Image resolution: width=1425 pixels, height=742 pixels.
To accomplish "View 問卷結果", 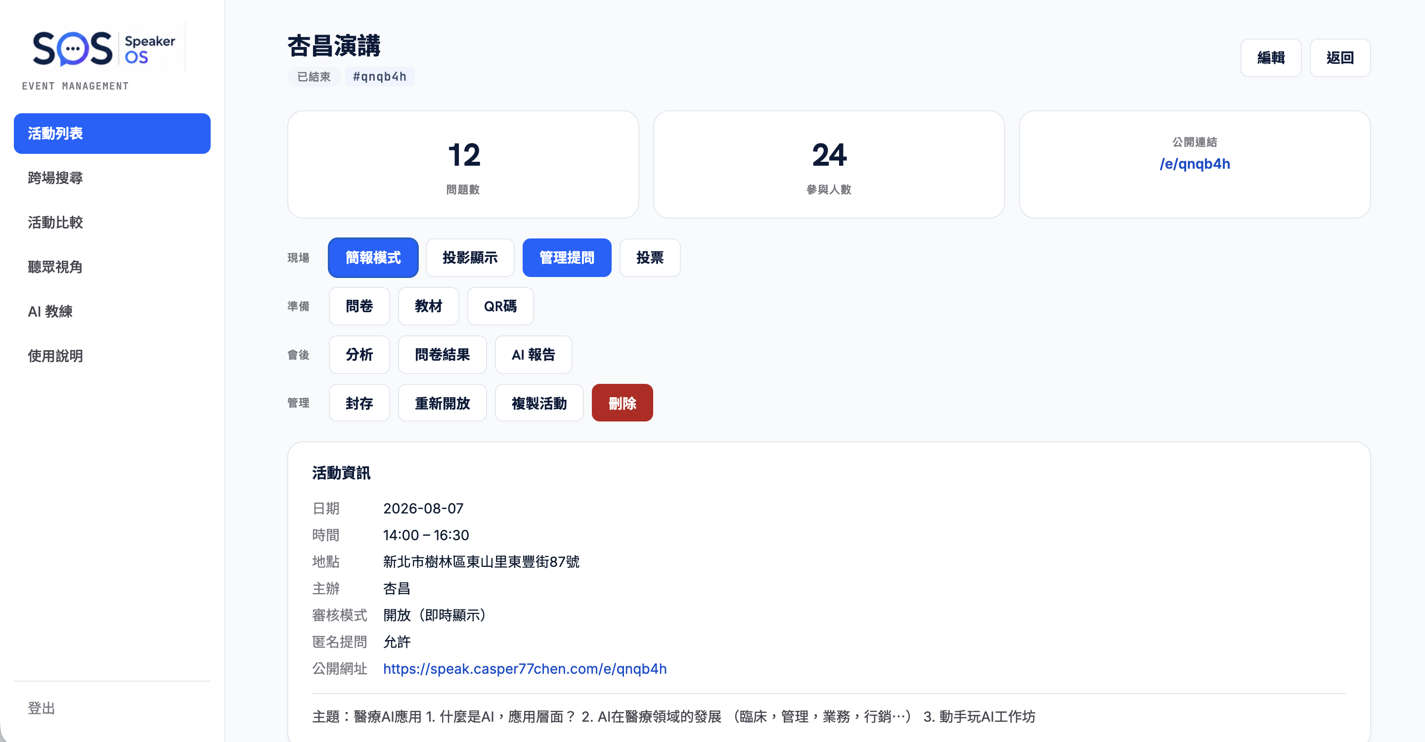I will tap(442, 355).
